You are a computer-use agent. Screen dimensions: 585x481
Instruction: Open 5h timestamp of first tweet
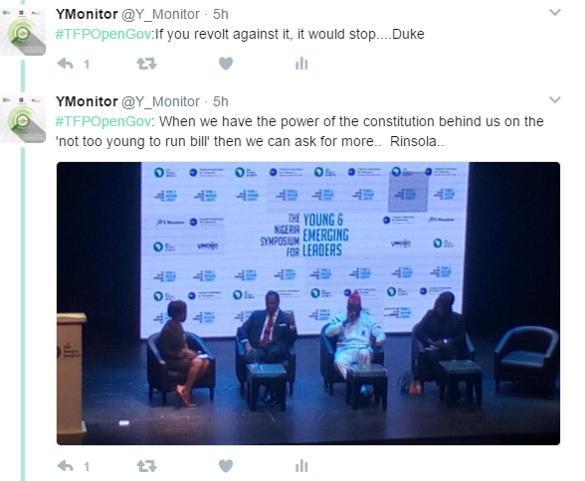(221, 14)
